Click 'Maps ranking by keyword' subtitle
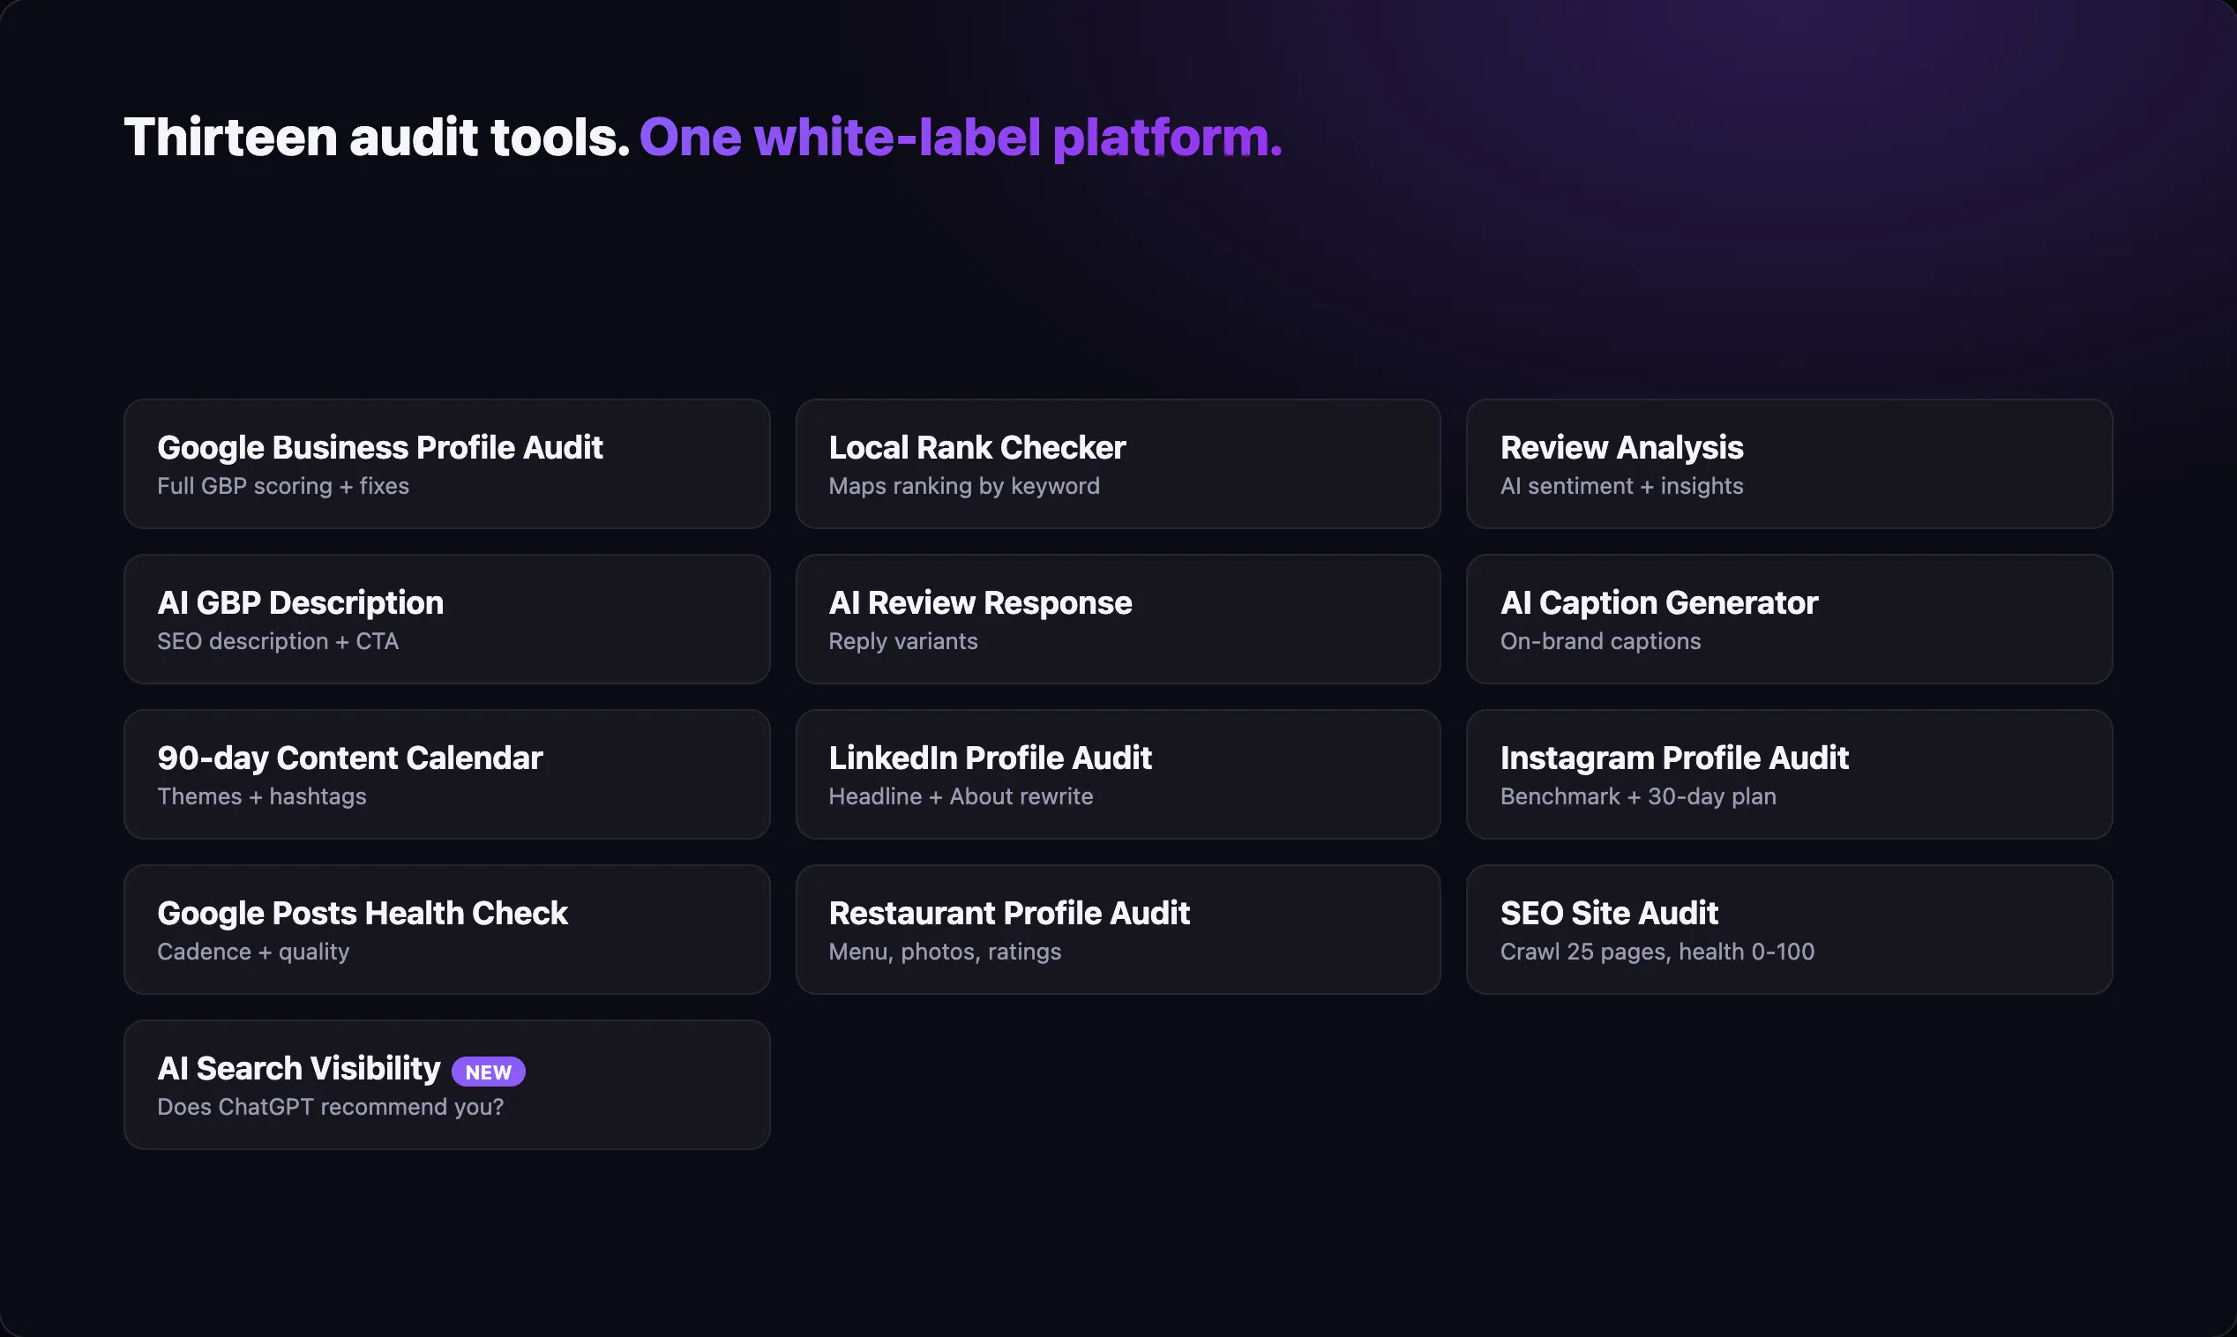The image size is (2237, 1337). (965, 487)
